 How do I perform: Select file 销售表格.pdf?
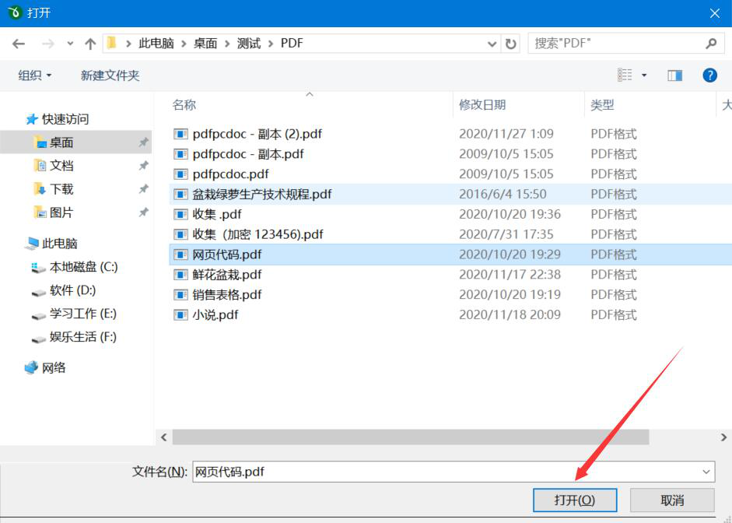click(x=227, y=295)
